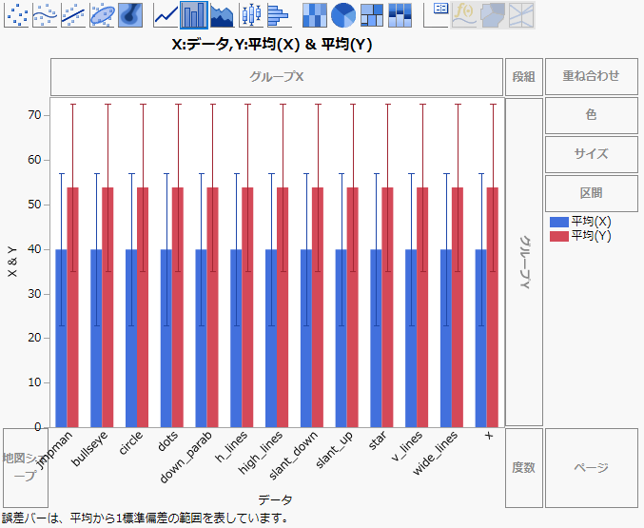The width and height of the screenshot is (644, 528).
Task: Select the Histogram element icon
Action: pos(278,14)
